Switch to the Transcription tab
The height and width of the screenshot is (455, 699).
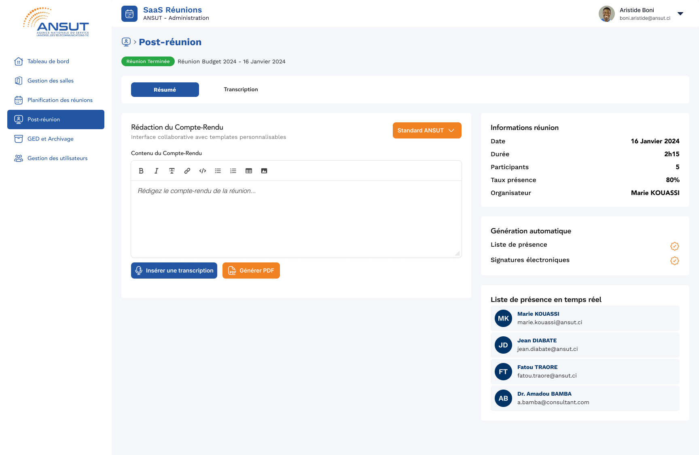[x=241, y=90]
